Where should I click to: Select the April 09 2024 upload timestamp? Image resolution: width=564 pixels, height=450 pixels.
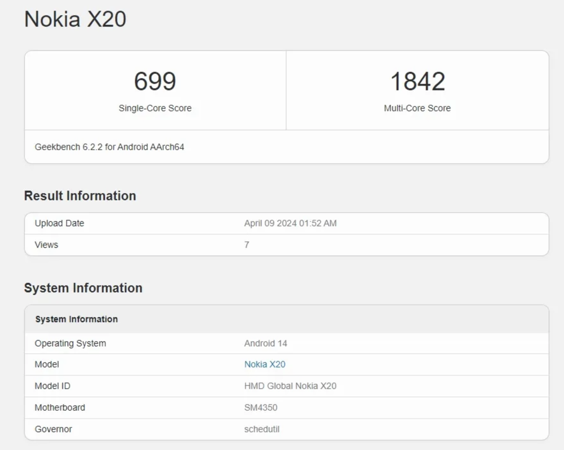coord(290,223)
